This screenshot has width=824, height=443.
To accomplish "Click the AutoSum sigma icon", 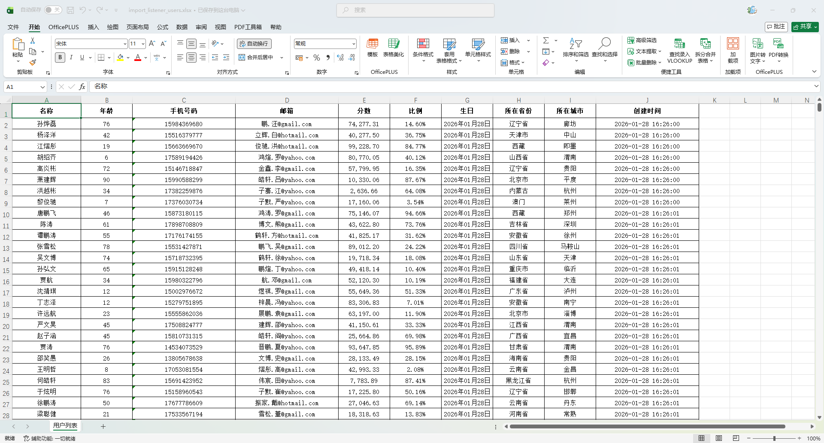I will point(546,40).
